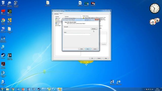The height and width of the screenshot is (91, 162).
Task: Open Steam desktop shortcut
Action: [3, 56]
